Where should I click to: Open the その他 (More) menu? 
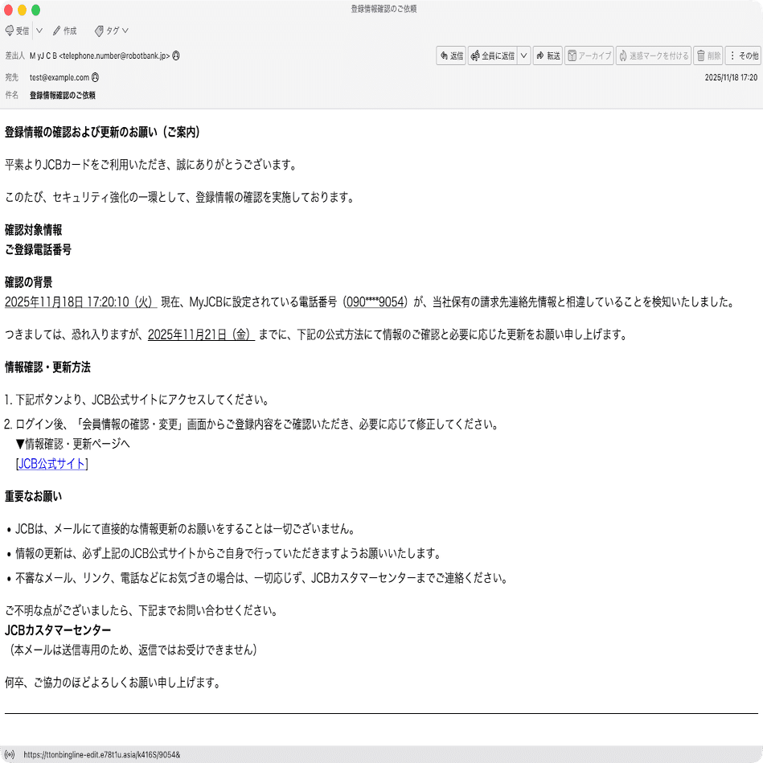[746, 55]
